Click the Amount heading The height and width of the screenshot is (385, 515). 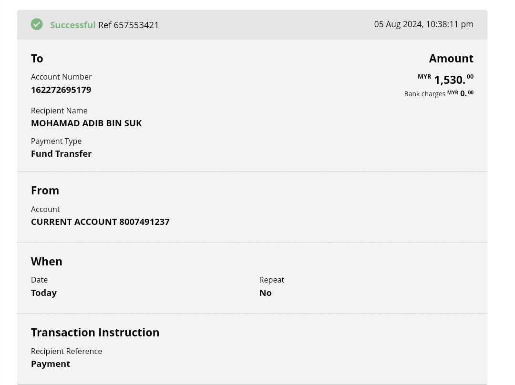click(451, 58)
